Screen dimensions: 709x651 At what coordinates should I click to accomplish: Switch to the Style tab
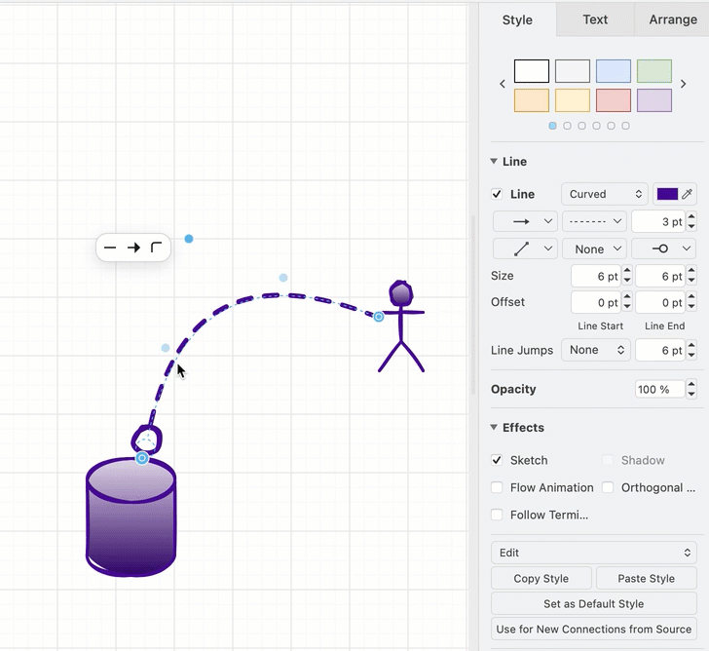tap(517, 19)
